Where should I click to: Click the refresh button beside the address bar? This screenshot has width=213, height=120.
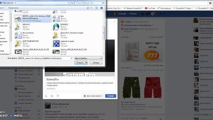coord(72,3)
